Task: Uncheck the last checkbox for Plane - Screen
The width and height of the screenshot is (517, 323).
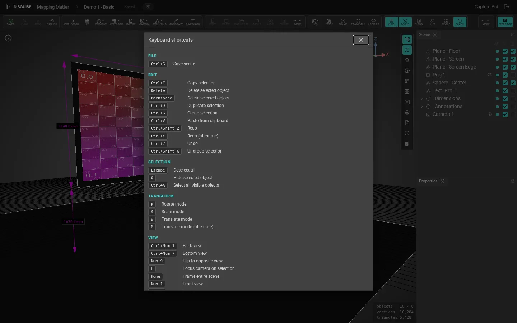Action: point(513,59)
